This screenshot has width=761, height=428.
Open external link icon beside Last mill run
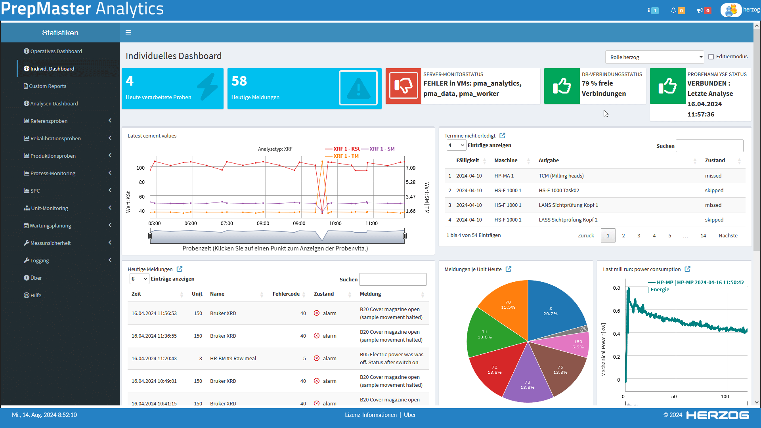coord(688,269)
